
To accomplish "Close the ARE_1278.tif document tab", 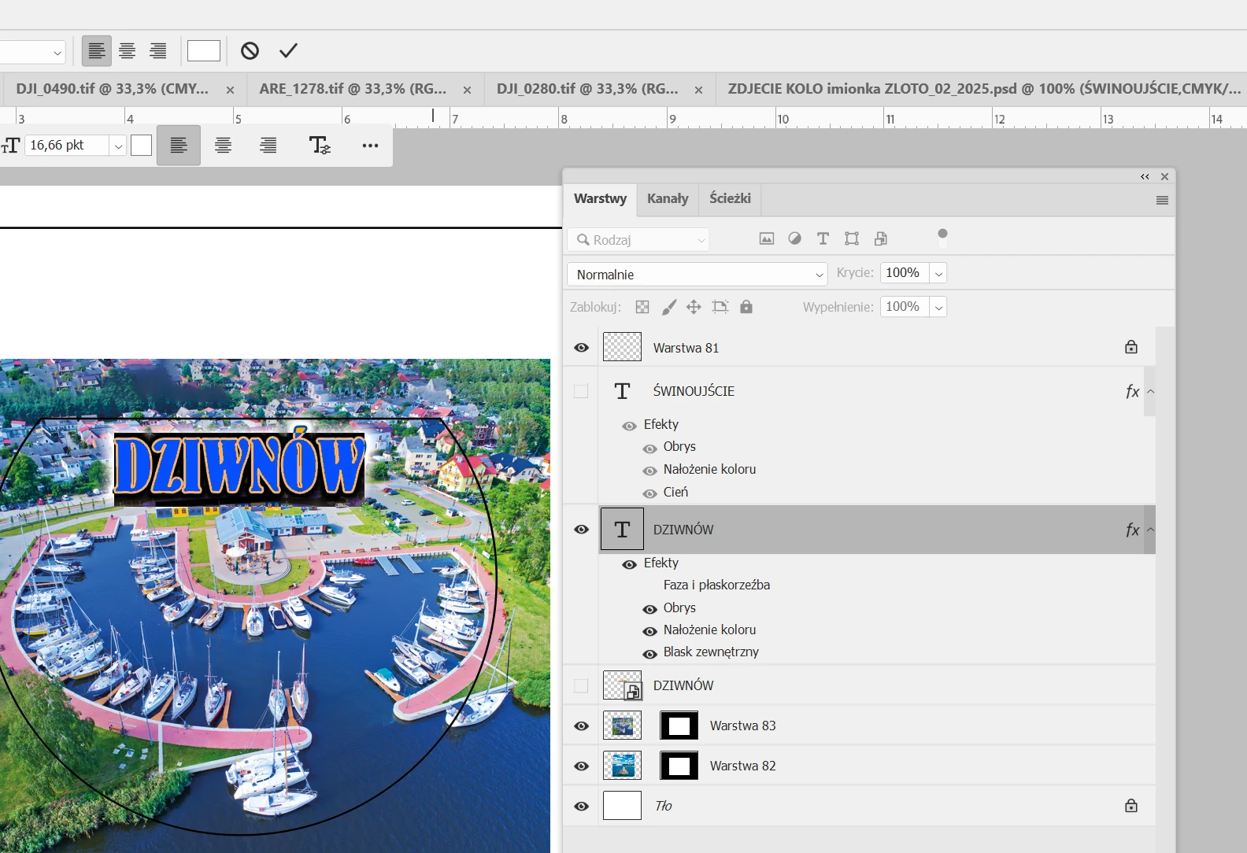I will (x=467, y=90).
